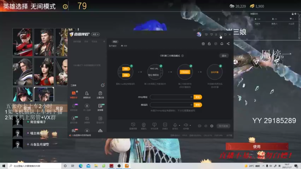This screenshot has width=301, height=169.
Task: Click the info icon next to 无间模式
Action: [65, 7]
